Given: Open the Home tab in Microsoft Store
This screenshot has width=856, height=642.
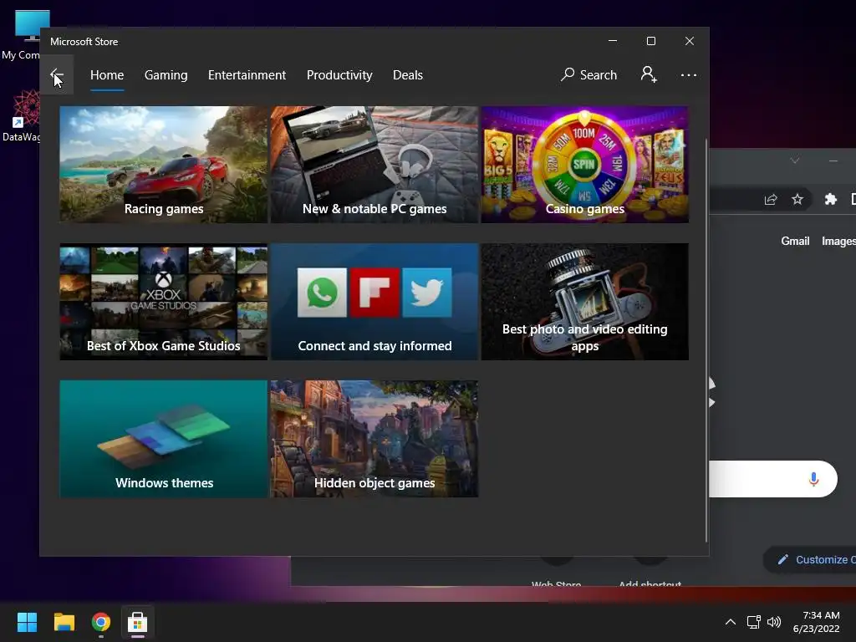Looking at the screenshot, I should [107, 75].
